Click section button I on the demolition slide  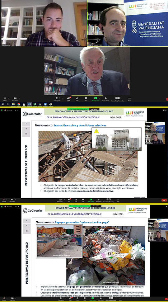[x=26, y=124]
